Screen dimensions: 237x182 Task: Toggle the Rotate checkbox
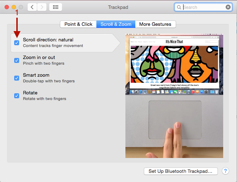coord(17,96)
